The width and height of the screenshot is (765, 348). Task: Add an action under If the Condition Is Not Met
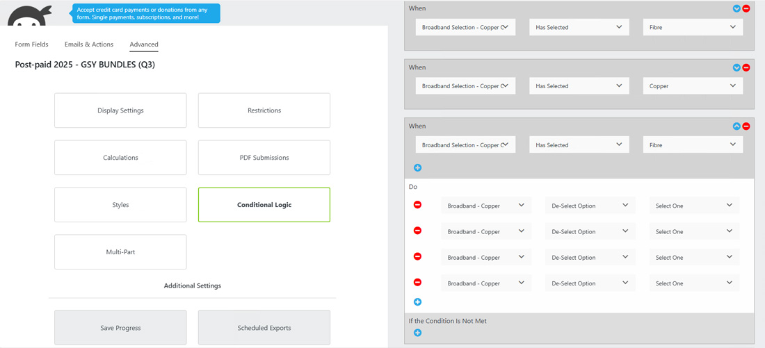point(417,333)
